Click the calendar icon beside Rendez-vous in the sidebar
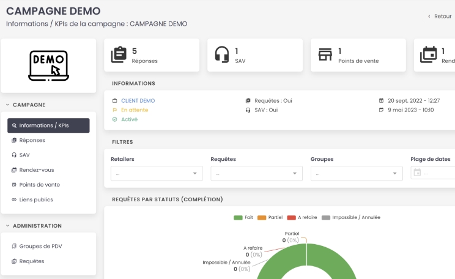This screenshot has width=455, height=279. pyautogui.click(x=14, y=170)
